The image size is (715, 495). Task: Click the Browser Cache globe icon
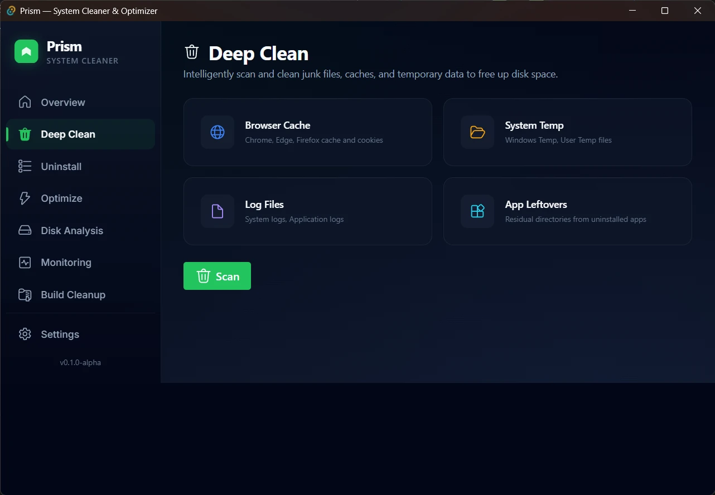[218, 132]
